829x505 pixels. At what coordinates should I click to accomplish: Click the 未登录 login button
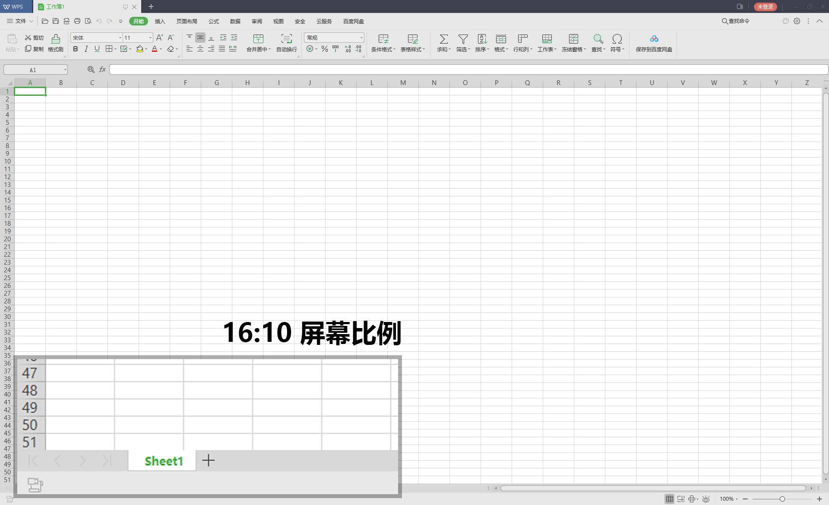click(765, 6)
